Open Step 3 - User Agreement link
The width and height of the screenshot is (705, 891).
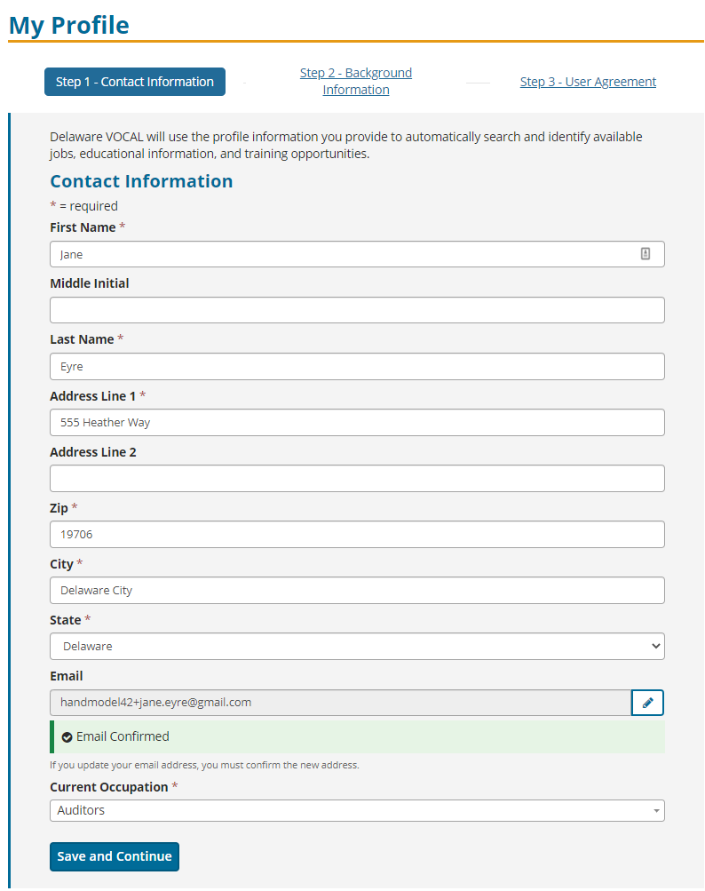click(588, 82)
